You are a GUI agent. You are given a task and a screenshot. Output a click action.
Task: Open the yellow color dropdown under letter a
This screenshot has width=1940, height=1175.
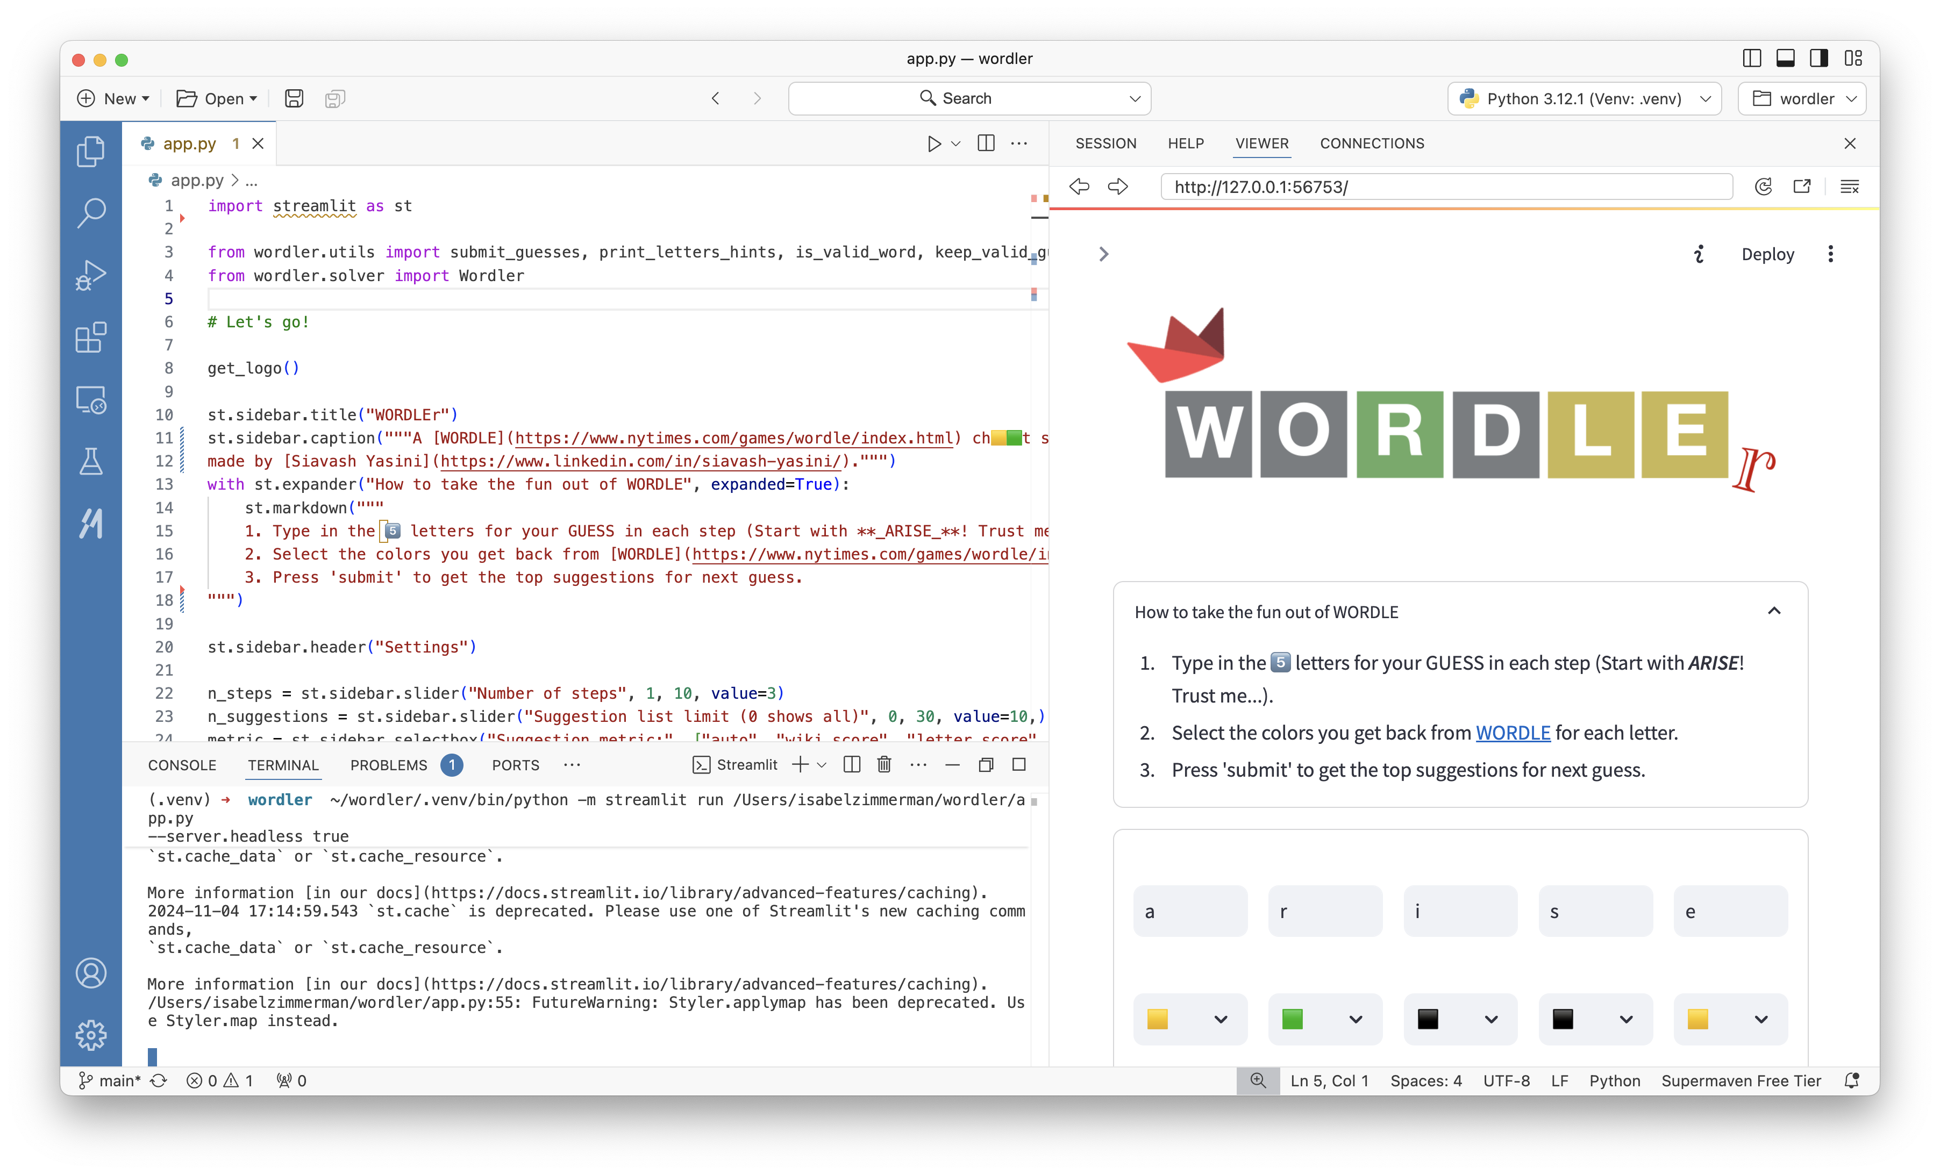pos(1190,1019)
